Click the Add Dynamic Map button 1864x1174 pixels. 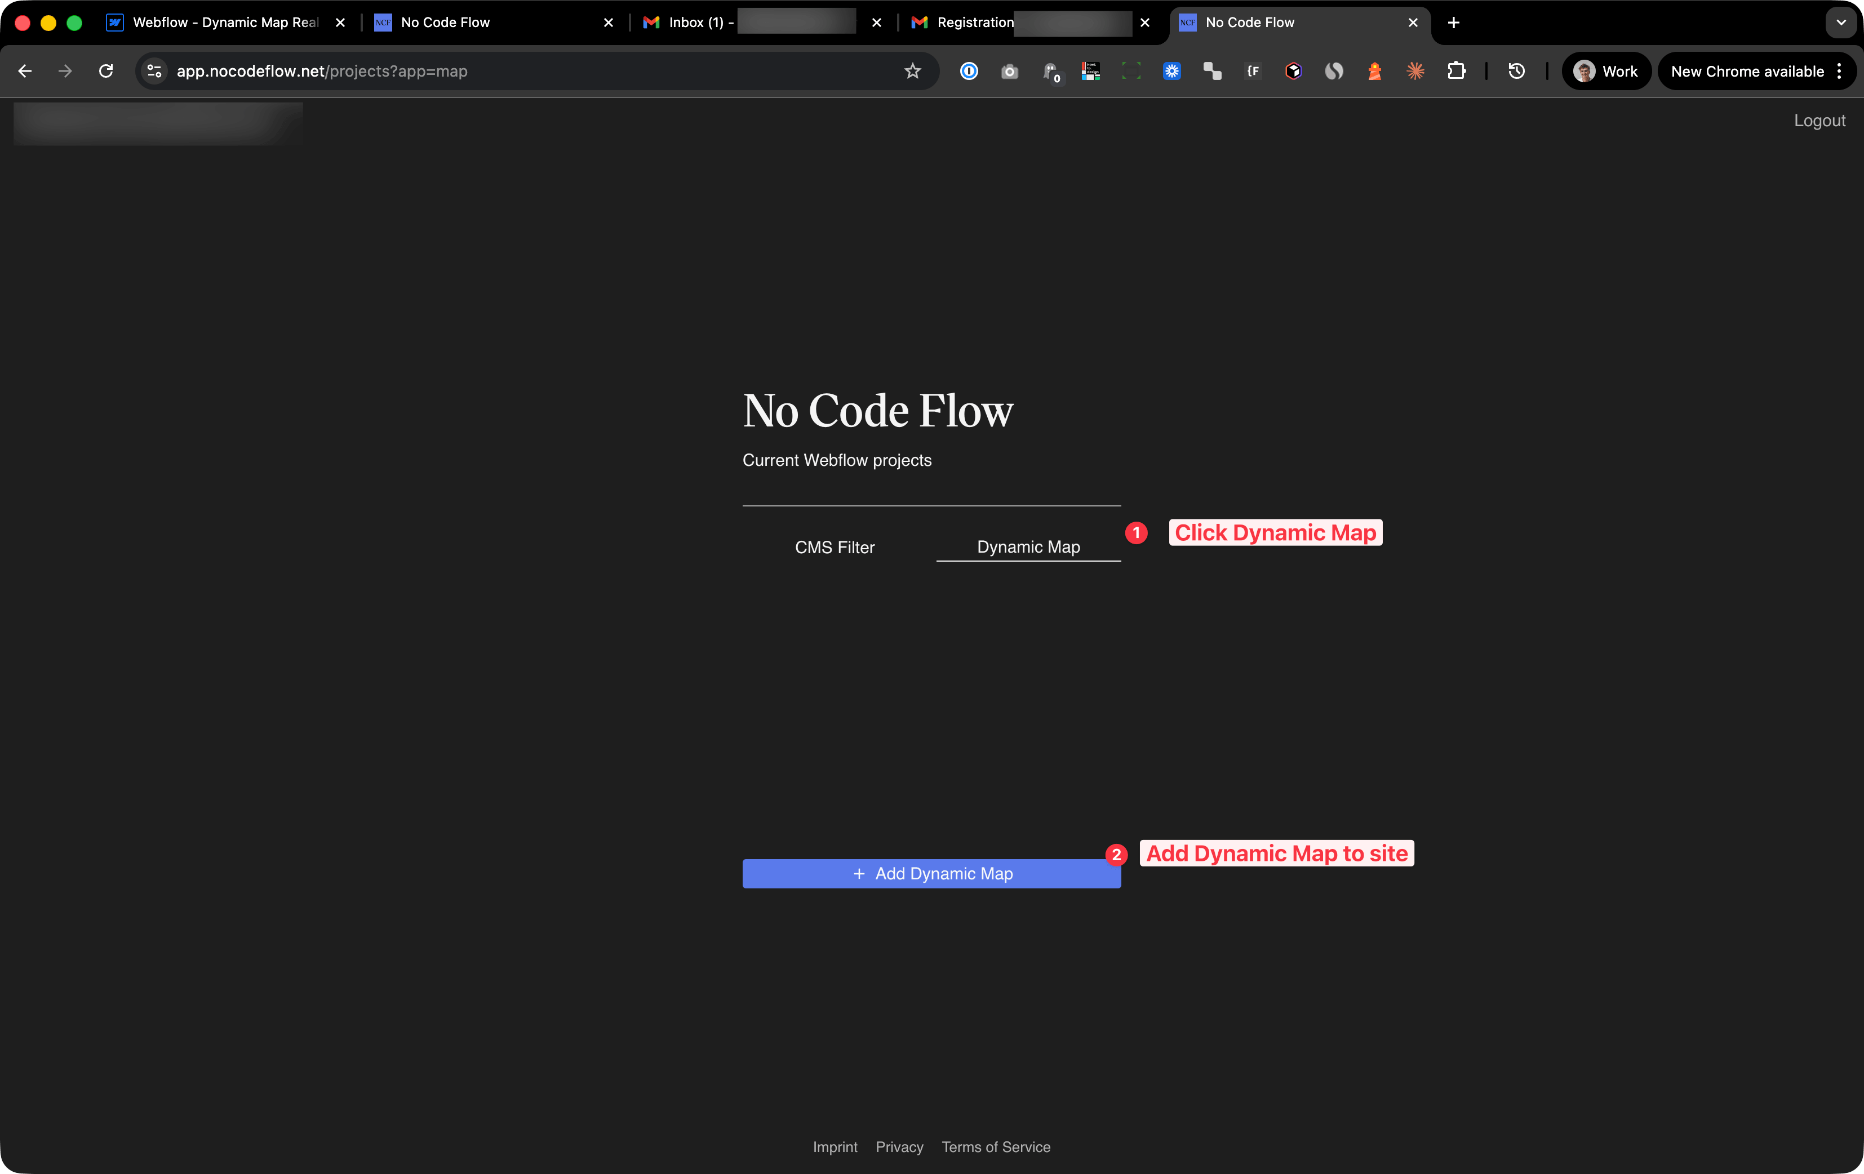[x=931, y=873]
